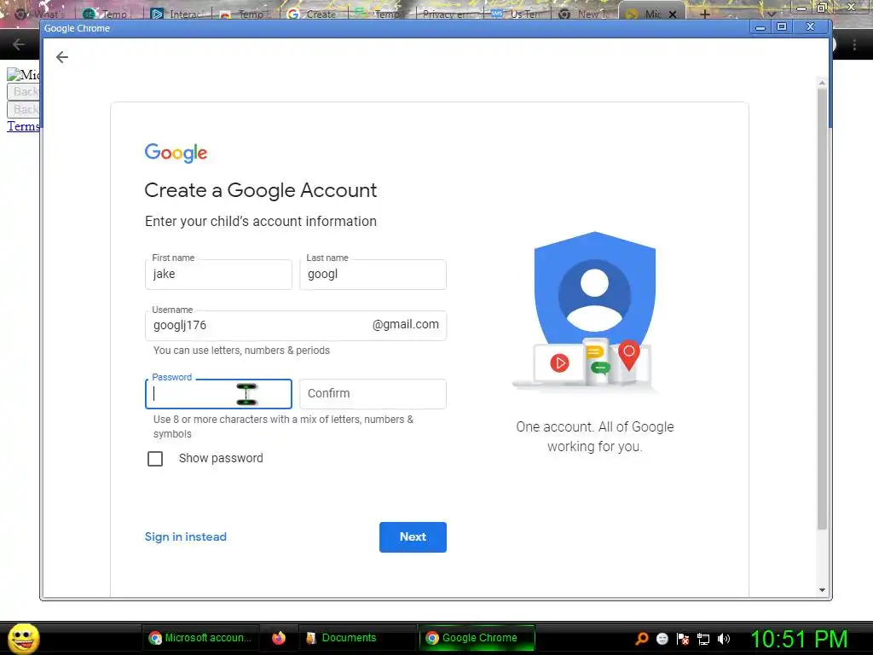The height and width of the screenshot is (655, 873).
Task: Click the Sign in instead link
Action: coord(185,537)
